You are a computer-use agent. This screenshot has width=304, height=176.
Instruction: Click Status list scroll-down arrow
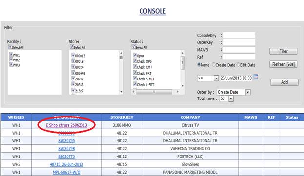pyautogui.click(x=182, y=86)
